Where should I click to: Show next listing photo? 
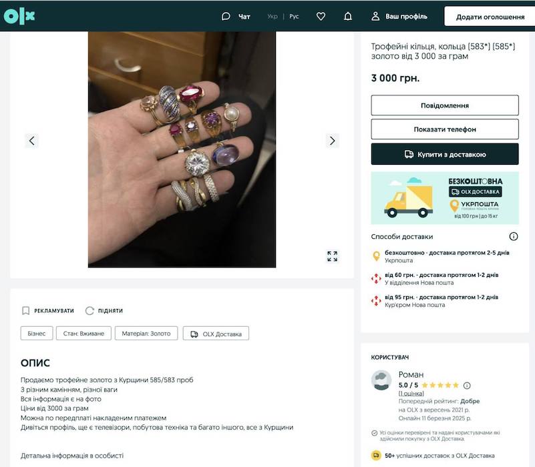coord(332,141)
